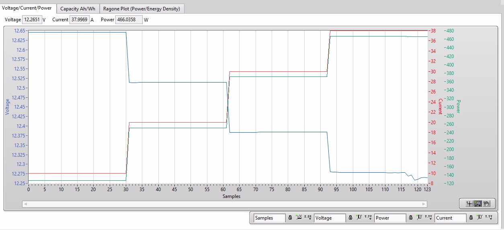Image resolution: width=504 pixels, height=230 pixels.
Task: Activate the zoom magnifier tool
Action: [478, 204]
